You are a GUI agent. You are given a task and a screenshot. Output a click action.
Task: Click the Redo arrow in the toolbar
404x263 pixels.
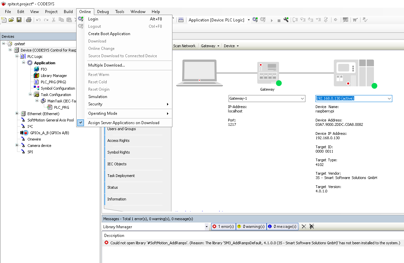(x=46, y=20)
